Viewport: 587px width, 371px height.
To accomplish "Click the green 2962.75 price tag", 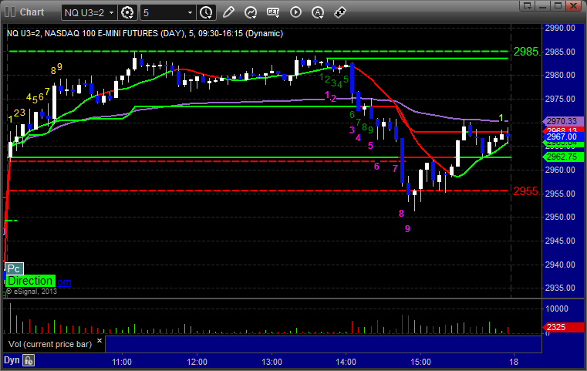I will (562, 157).
